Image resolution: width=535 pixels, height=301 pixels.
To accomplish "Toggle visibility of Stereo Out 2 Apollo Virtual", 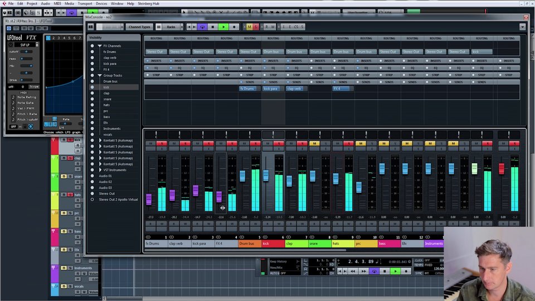I will [x=92, y=200].
